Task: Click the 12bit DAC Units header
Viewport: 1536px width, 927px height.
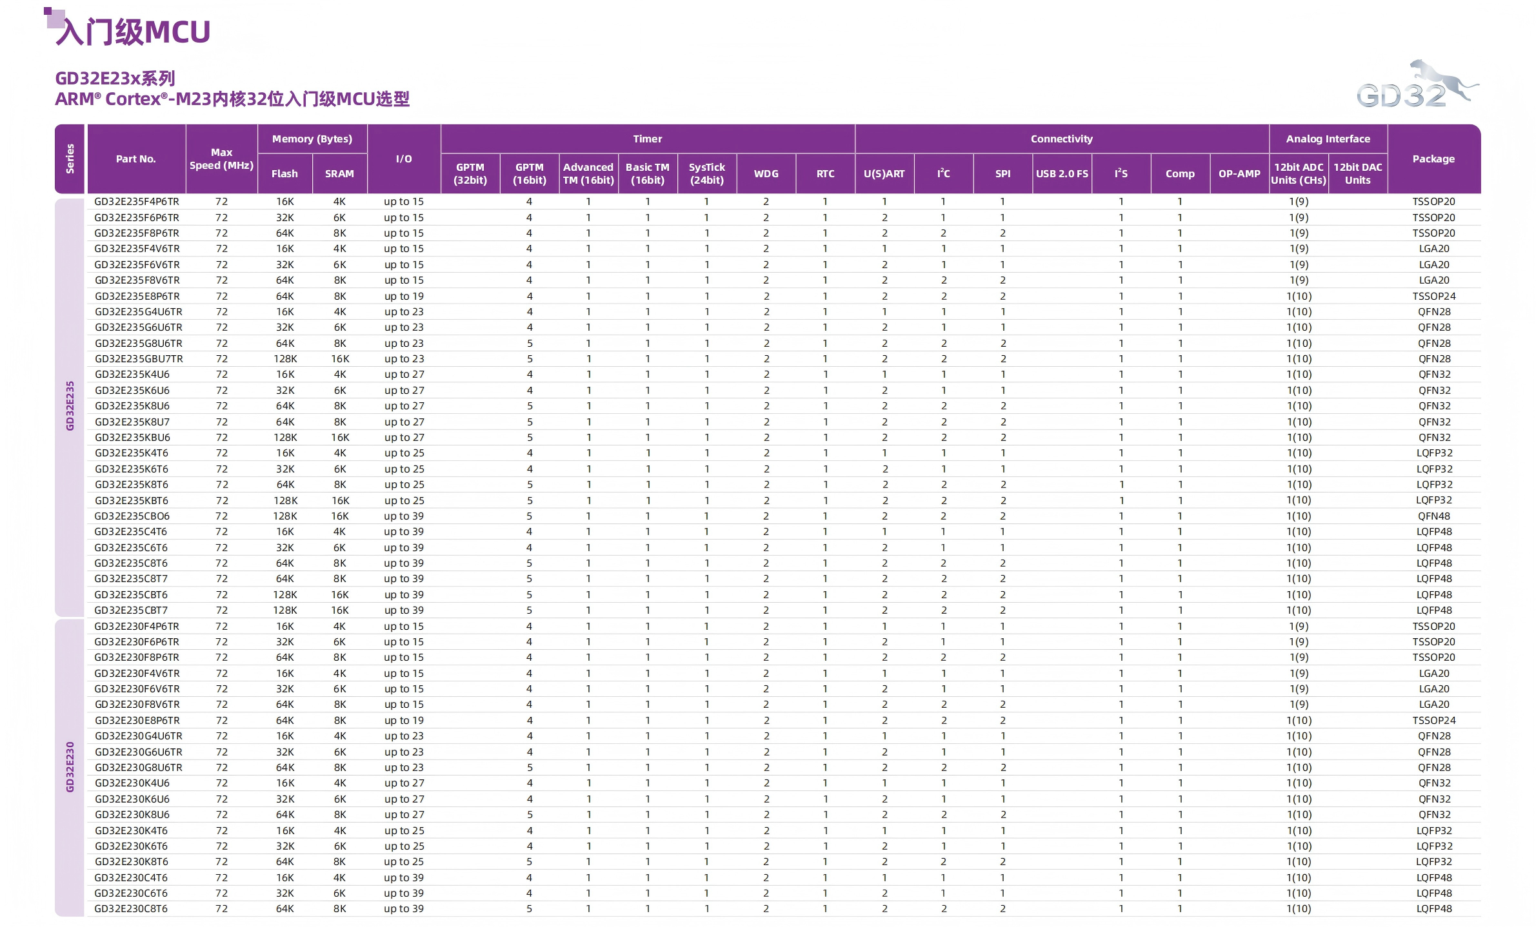Action: [1357, 173]
